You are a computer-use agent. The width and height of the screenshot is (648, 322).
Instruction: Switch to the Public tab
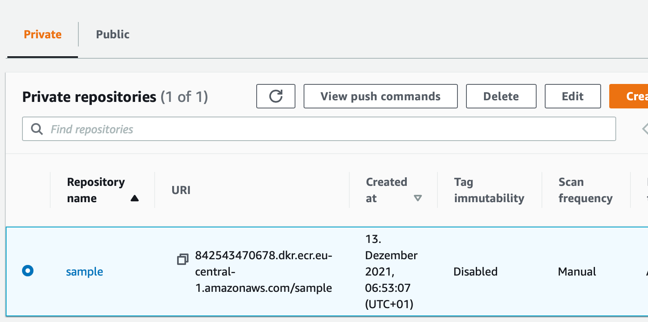(113, 34)
